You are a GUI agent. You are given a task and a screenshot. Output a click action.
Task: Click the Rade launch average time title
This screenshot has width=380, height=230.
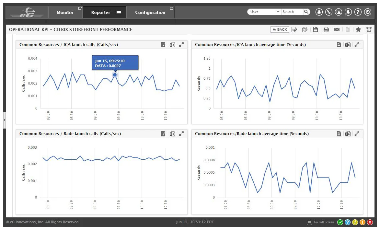click(252, 134)
